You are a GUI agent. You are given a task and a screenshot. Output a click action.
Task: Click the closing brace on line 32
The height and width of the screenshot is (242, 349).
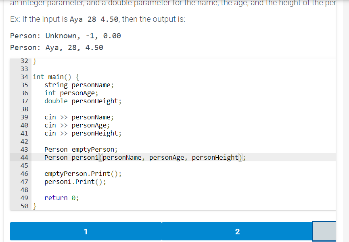click(34, 60)
